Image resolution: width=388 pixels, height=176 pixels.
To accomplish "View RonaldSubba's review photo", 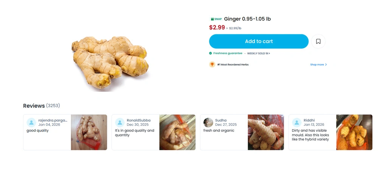I will click(x=177, y=132).
